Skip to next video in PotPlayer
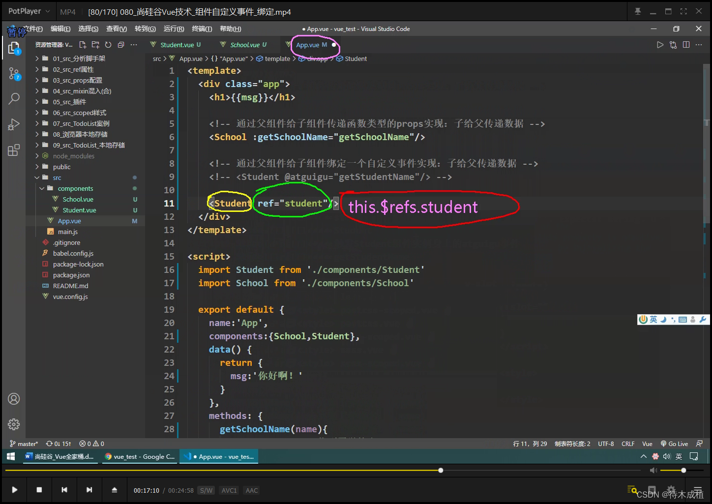Image resolution: width=712 pixels, height=504 pixels. pos(89,490)
